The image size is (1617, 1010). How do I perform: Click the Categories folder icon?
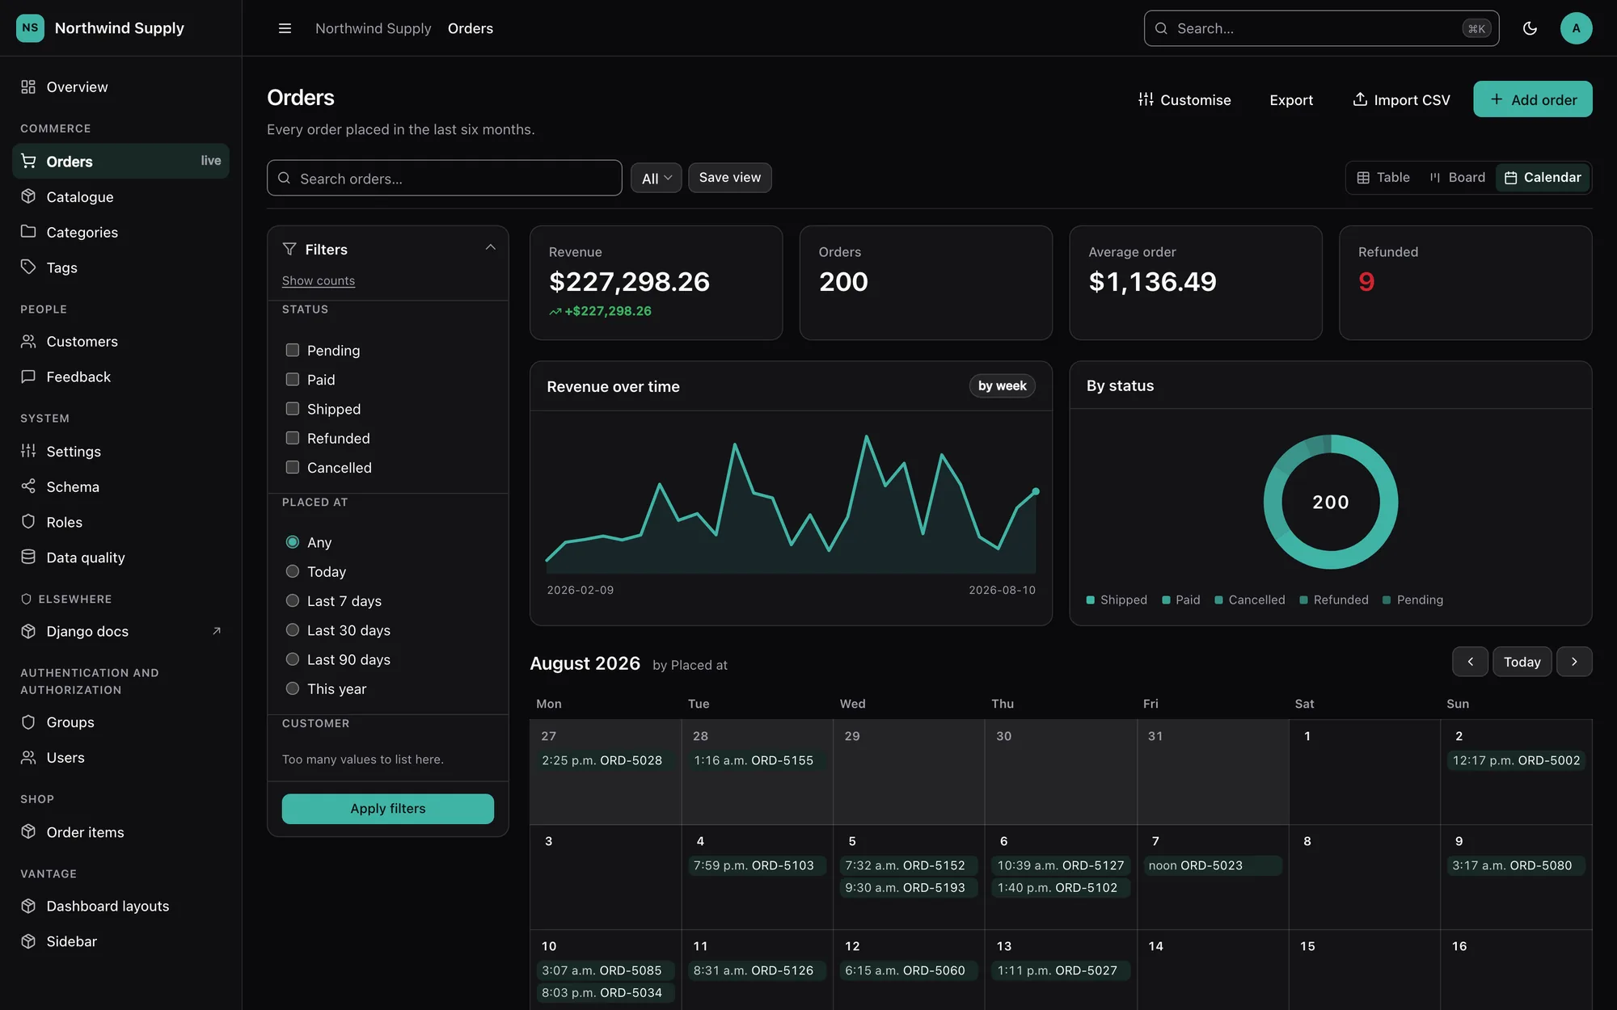(28, 232)
